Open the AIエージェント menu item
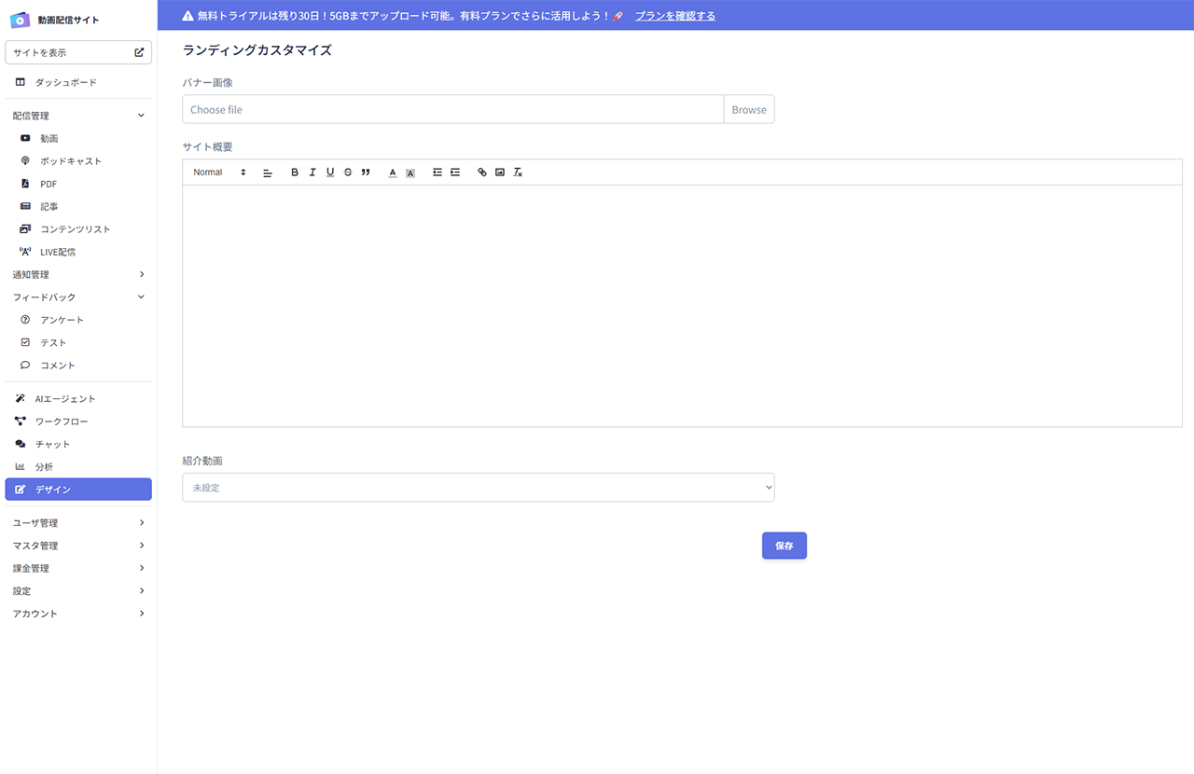The image size is (1194, 774). point(65,399)
